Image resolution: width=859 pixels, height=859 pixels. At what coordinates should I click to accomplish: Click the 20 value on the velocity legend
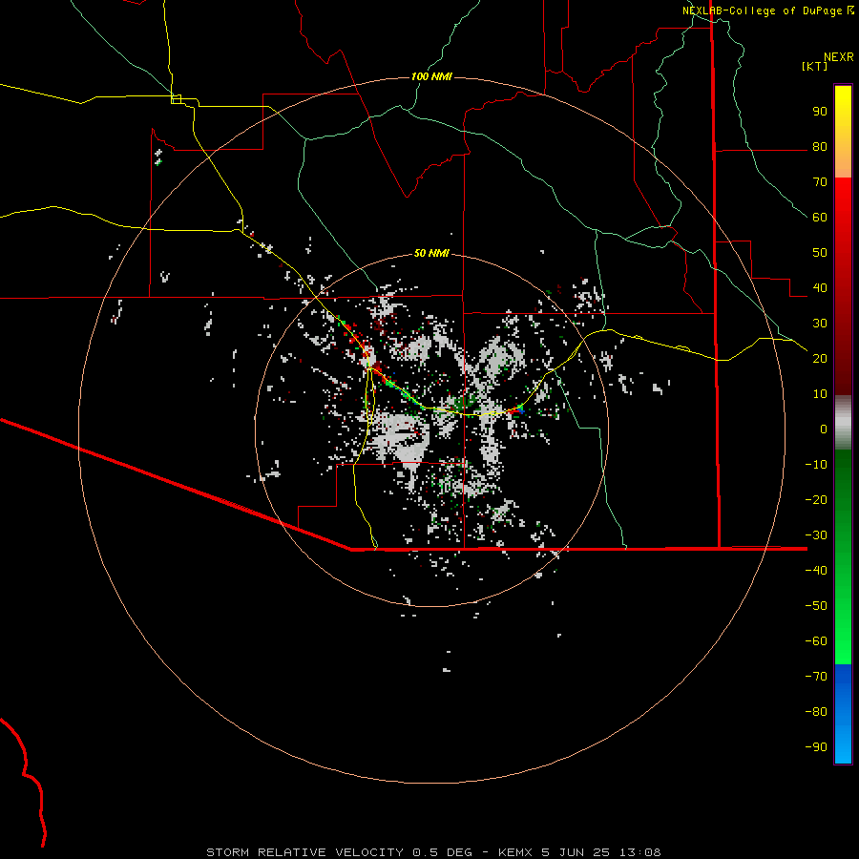820,358
